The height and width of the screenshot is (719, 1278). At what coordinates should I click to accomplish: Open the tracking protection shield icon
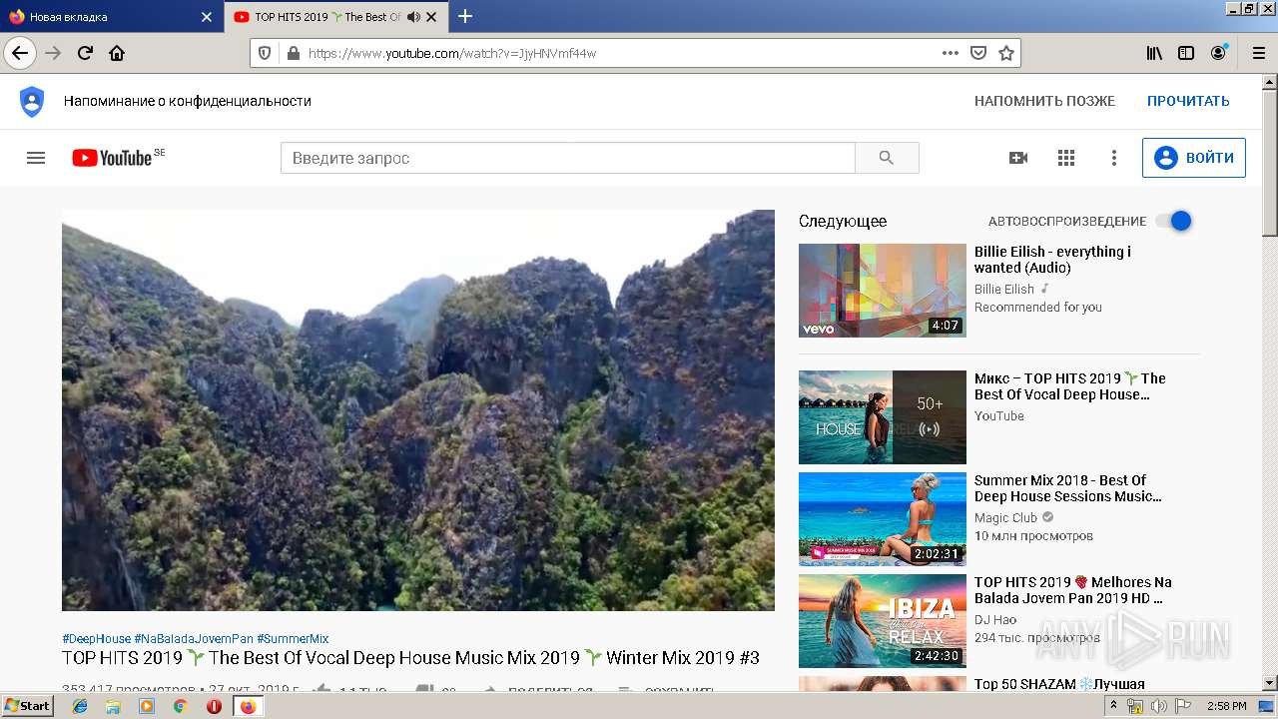(265, 53)
